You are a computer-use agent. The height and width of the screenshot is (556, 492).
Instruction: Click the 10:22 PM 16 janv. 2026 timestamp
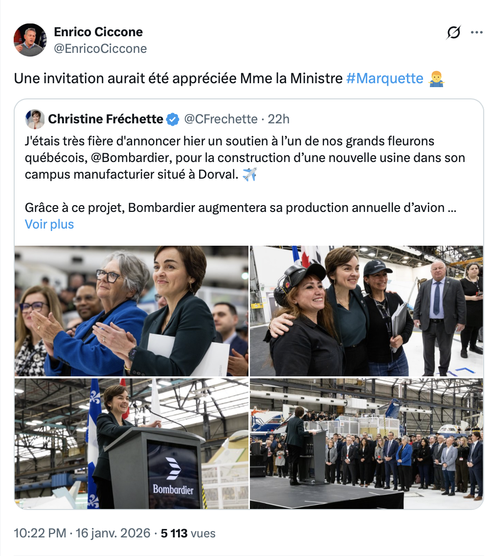82,533
